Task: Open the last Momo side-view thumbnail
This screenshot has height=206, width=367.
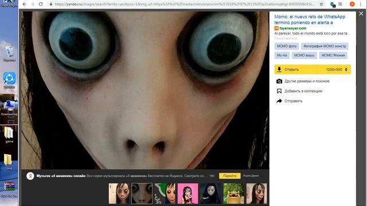Action: click(256, 193)
